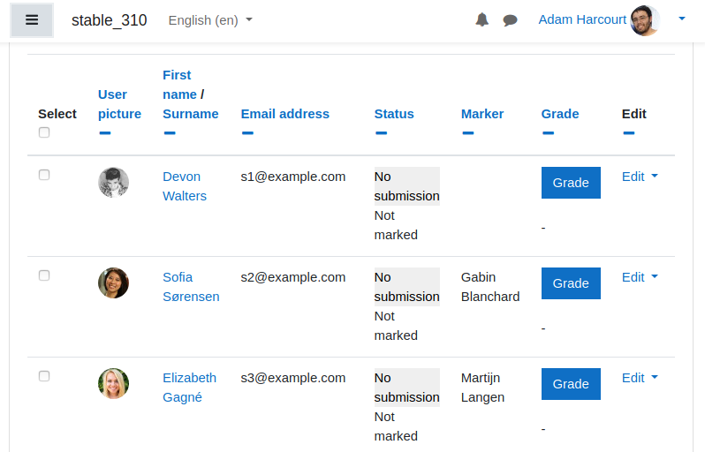Sort by Surname
705x452 pixels.
tap(191, 114)
